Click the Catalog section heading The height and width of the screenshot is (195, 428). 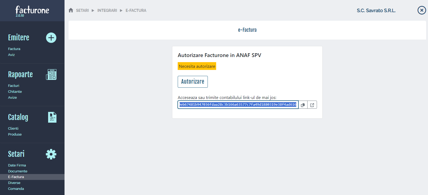click(x=18, y=117)
